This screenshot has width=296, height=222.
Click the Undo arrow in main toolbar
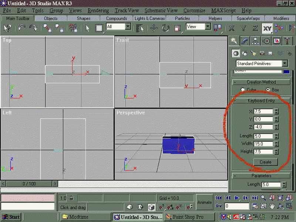pos(21,28)
